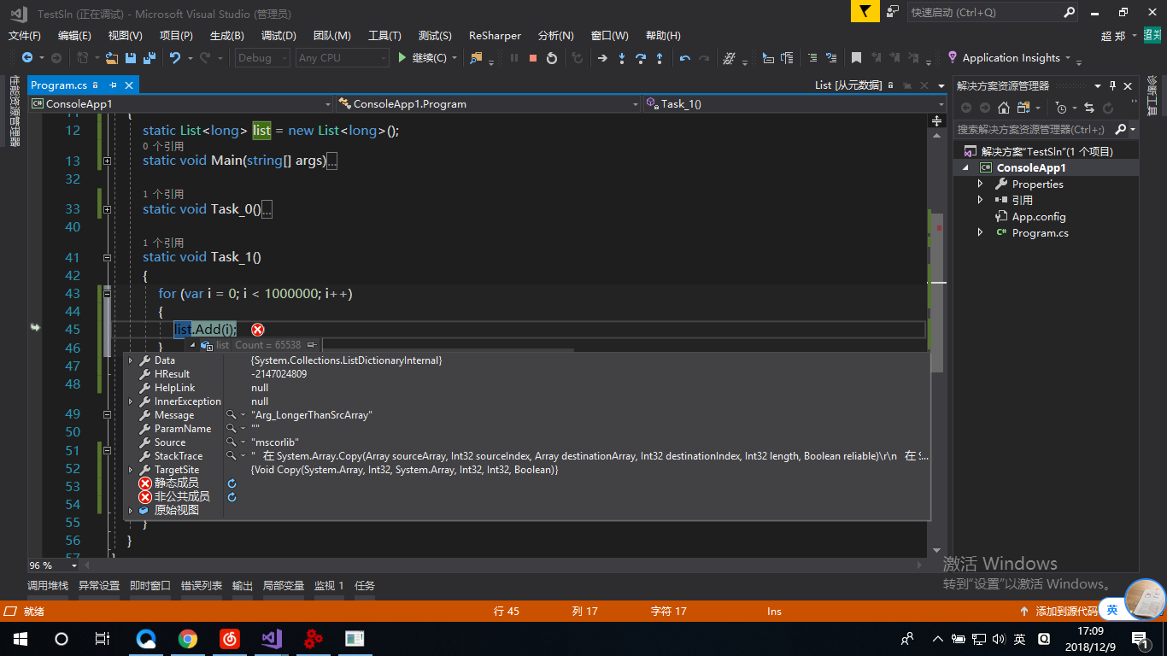Click the HResult value -2147024809
The height and width of the screenshot is (656, 1167).
point(279,374)
